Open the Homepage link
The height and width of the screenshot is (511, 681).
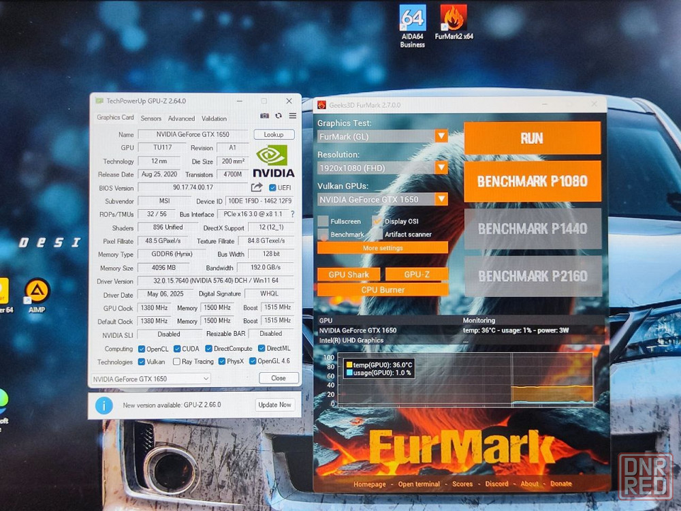pyautogui.click(x=370, y=484)
